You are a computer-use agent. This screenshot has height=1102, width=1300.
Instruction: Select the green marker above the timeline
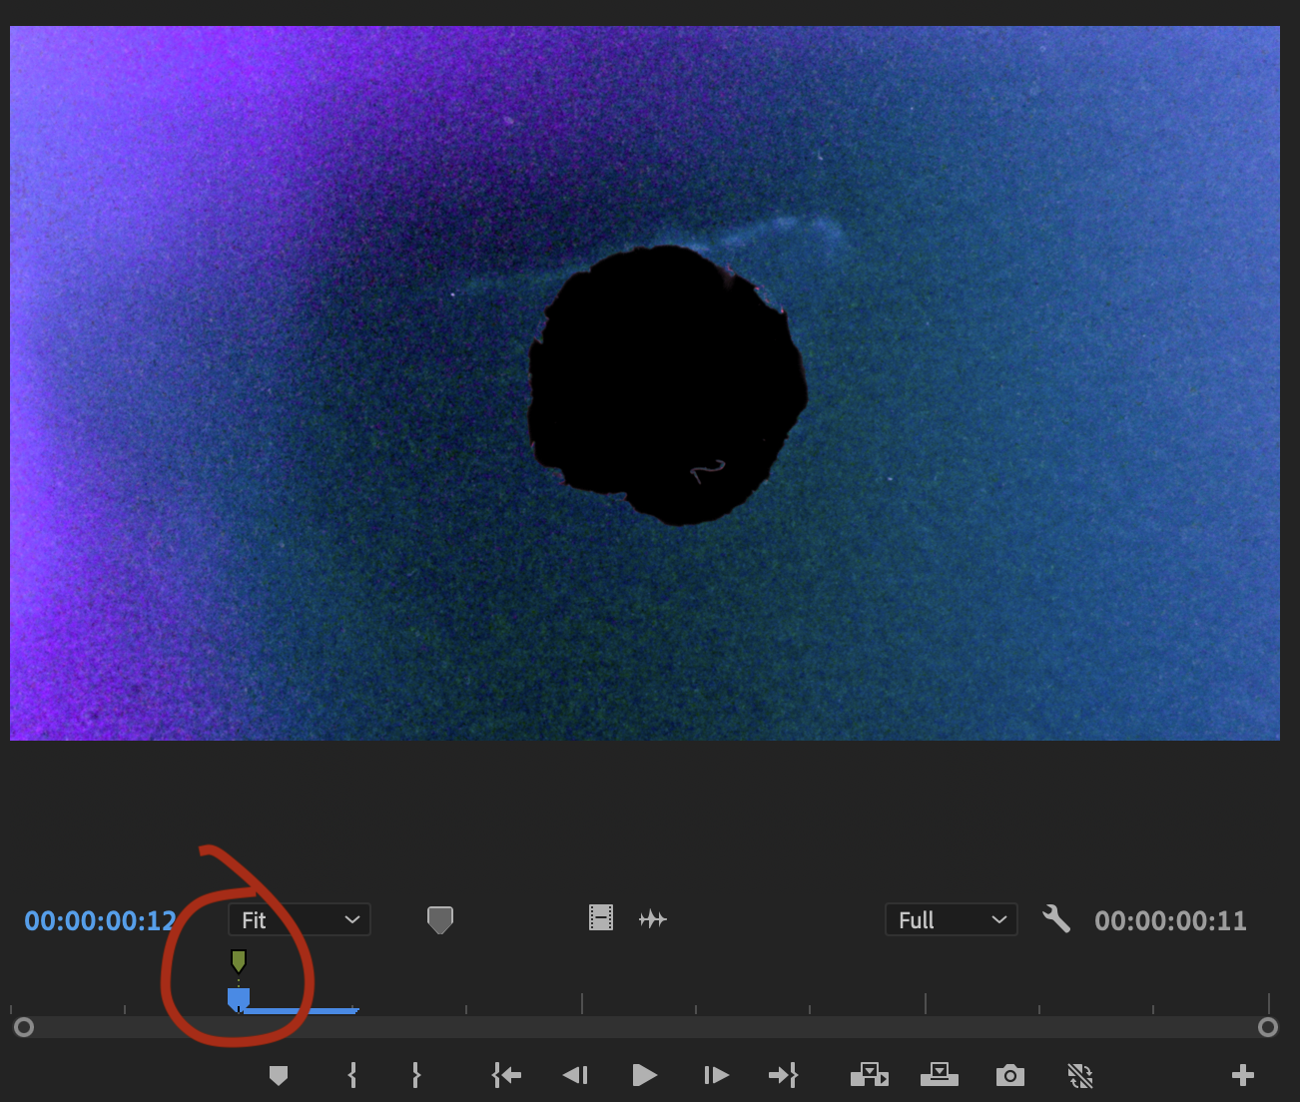[239, 960]
